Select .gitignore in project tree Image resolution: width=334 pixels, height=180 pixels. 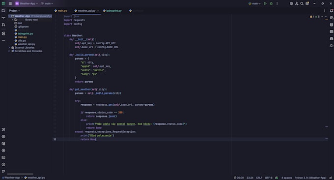pyautogui.click(x=22, y=27)
